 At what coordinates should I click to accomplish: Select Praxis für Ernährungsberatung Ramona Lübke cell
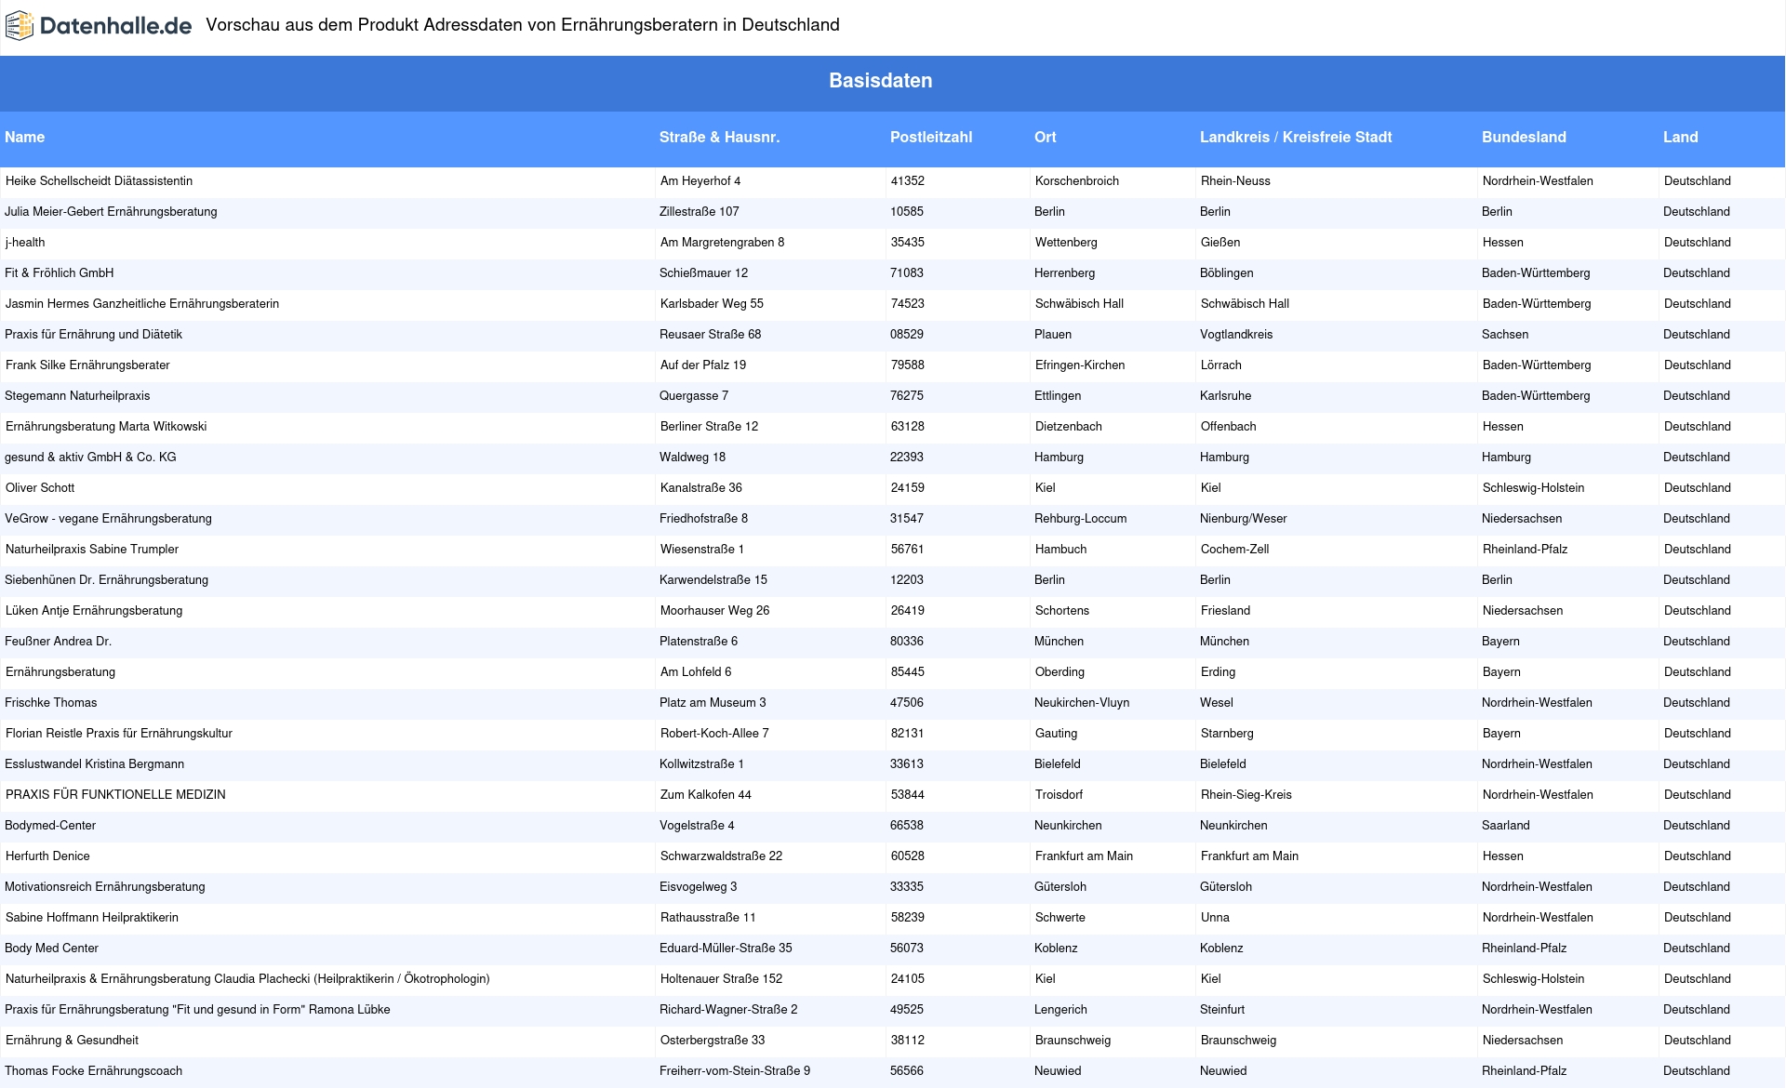click(197, 1010)
